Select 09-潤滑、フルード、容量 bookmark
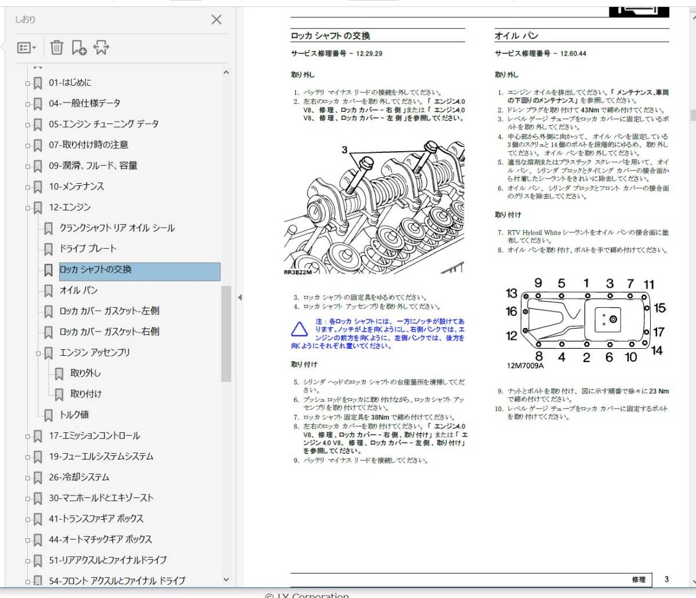The image size is (696, 598). (x=93, y=166)
